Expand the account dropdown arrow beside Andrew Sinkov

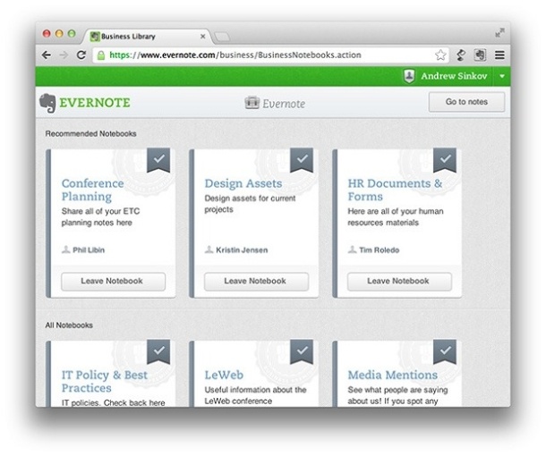[502, 76]
